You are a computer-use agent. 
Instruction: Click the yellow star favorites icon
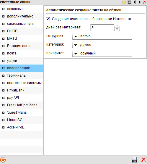click(x=124, y=2)
